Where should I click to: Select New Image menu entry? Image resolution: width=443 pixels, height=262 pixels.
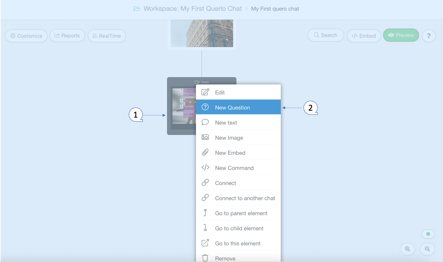point(238,137)
